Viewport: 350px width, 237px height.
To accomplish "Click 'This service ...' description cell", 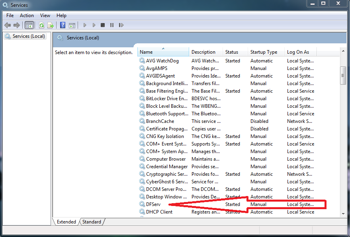I will (x=206, y=121).
